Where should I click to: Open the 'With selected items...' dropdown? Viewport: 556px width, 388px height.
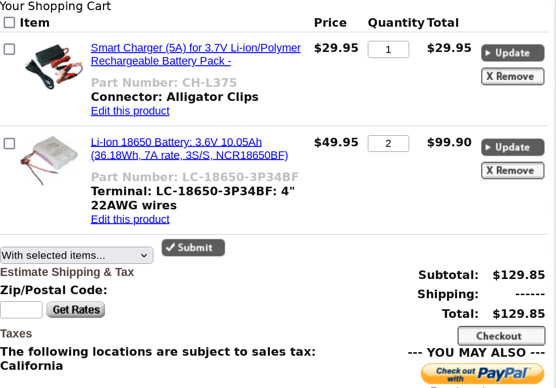[x=77, y=255]
